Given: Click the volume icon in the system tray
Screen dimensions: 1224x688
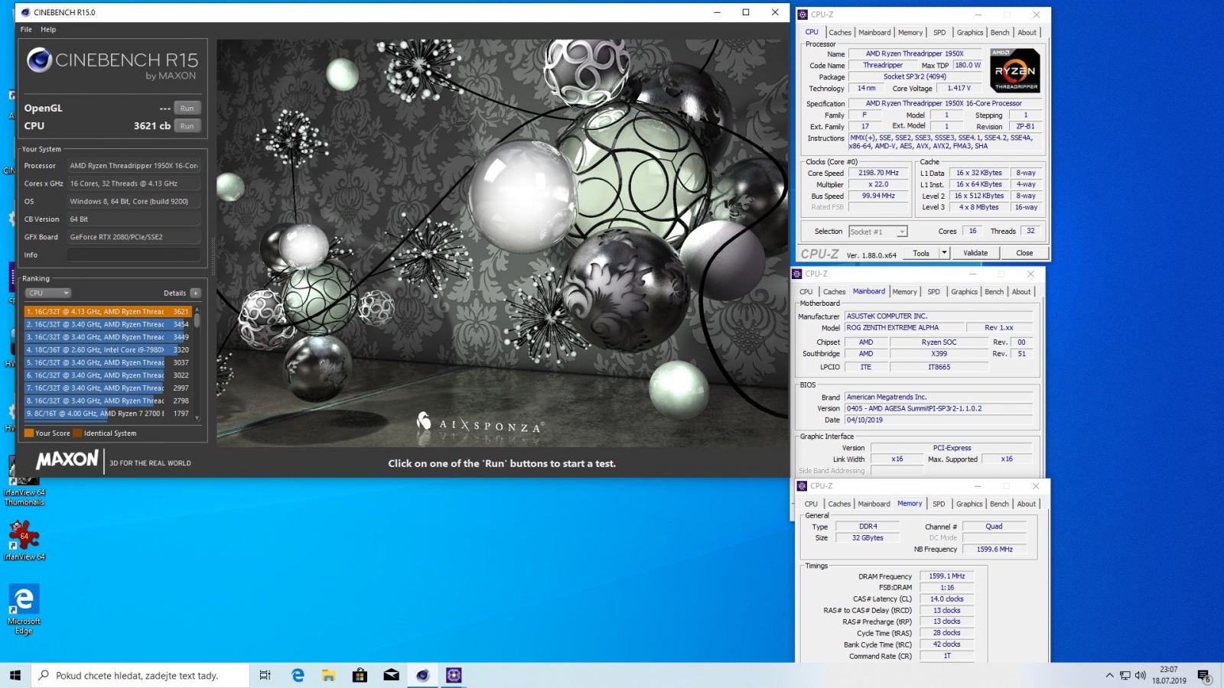Looking at the screenshot, I should click(x=1140, y=675).
